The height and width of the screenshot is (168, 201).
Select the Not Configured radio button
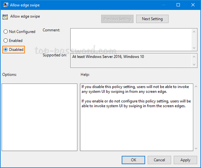pos(5,32)
